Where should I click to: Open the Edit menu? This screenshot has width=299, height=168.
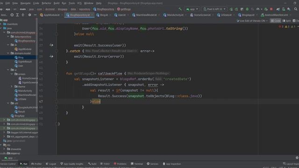[7, 3]
